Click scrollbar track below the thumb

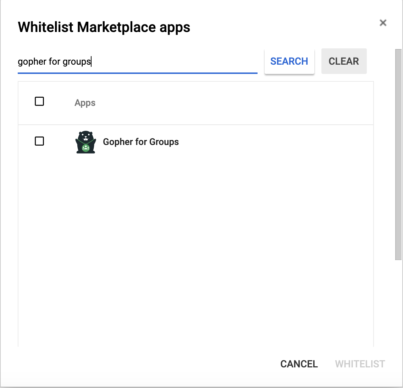(x=398, y=320)
